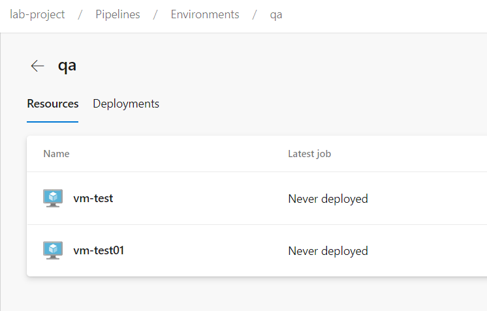Click the slash separator after Environments
The width and height of the screenshot is (487, 311).
(x=255, y=14)
